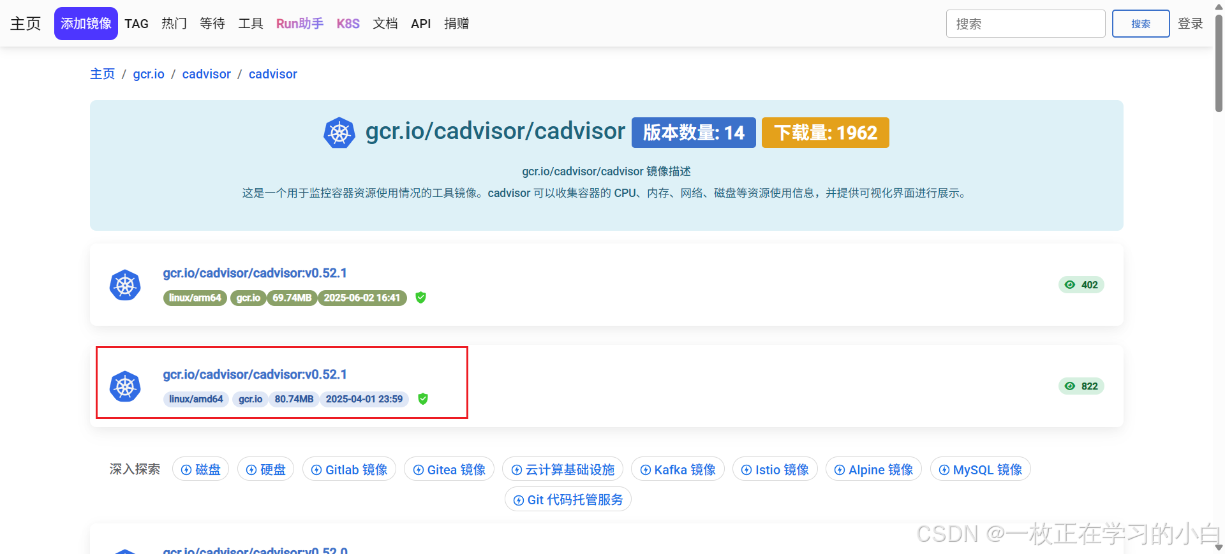Click the green shield icon on the arm64 row
Screen dimensions: 1225x554
tap(420, 297)
